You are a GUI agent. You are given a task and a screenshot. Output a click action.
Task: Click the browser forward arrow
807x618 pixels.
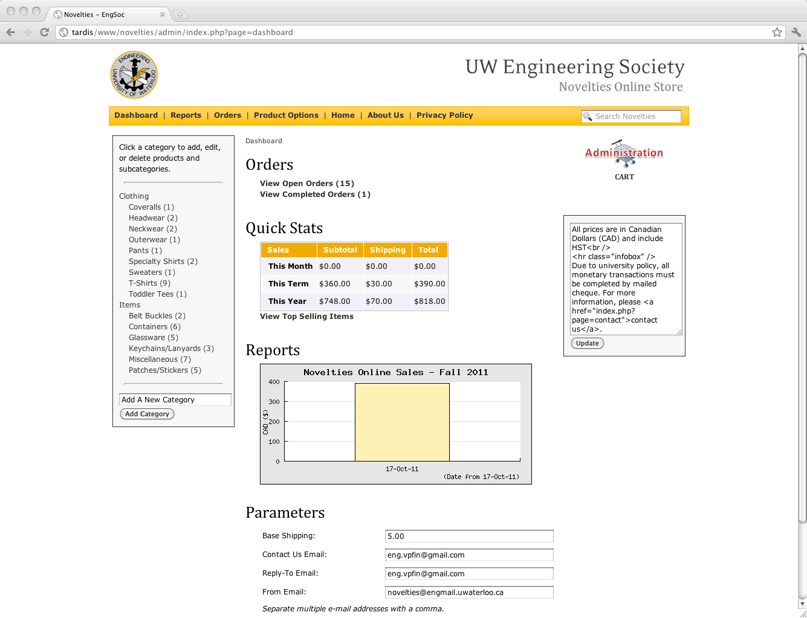click(27, 32)
